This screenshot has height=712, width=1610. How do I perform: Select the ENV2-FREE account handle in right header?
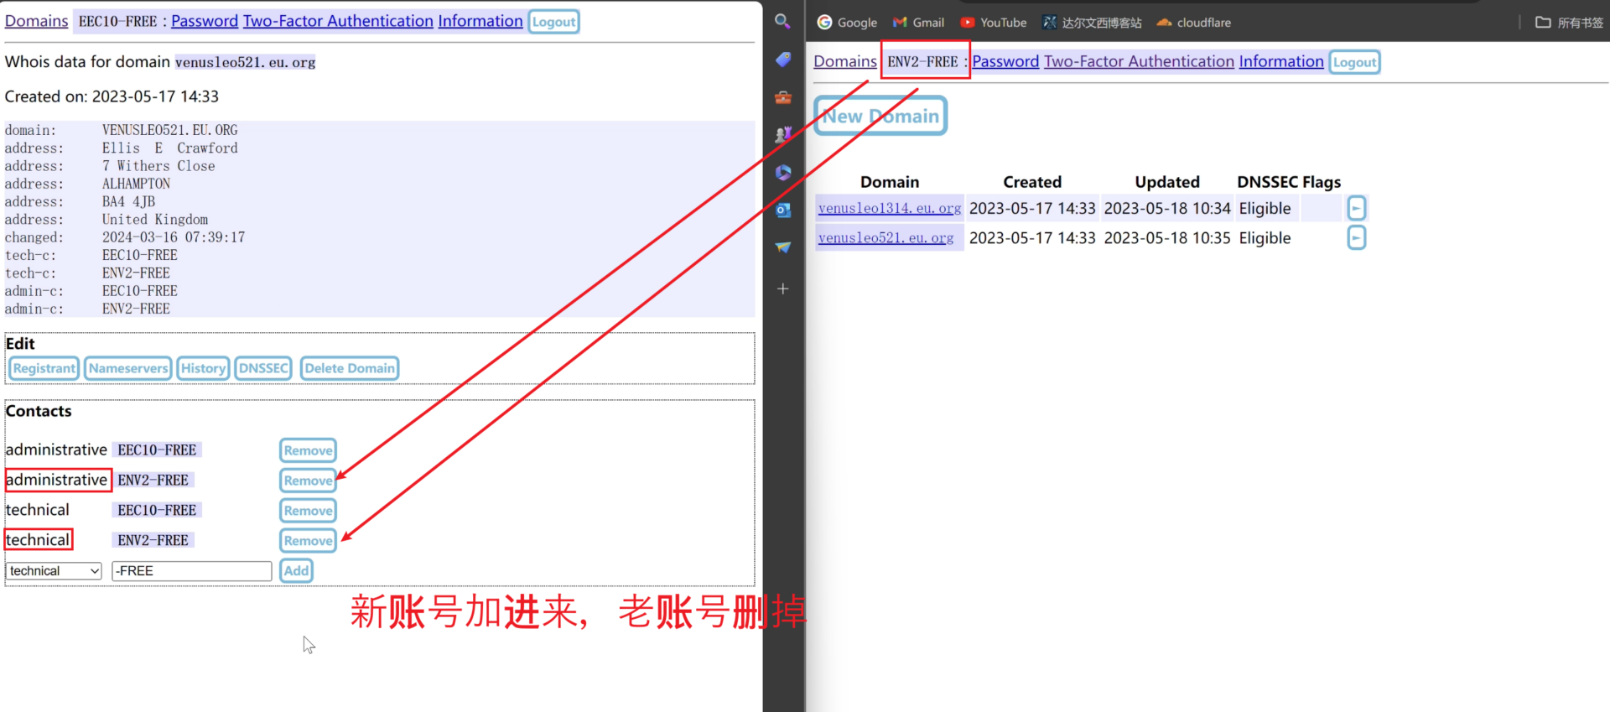pyautogui.click(x=922, y=61)
